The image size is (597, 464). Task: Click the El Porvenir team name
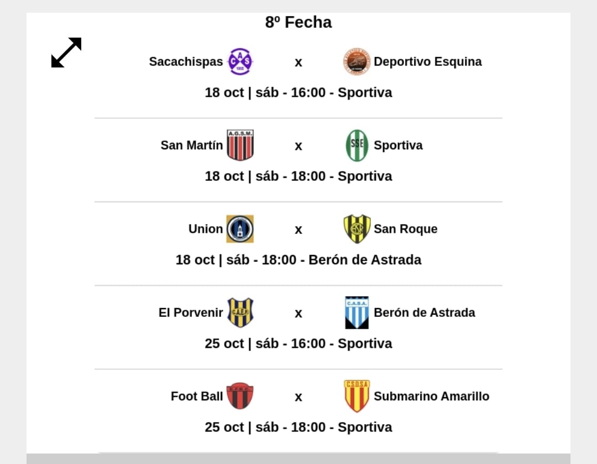pyautogui.click(x=191, y=312)
